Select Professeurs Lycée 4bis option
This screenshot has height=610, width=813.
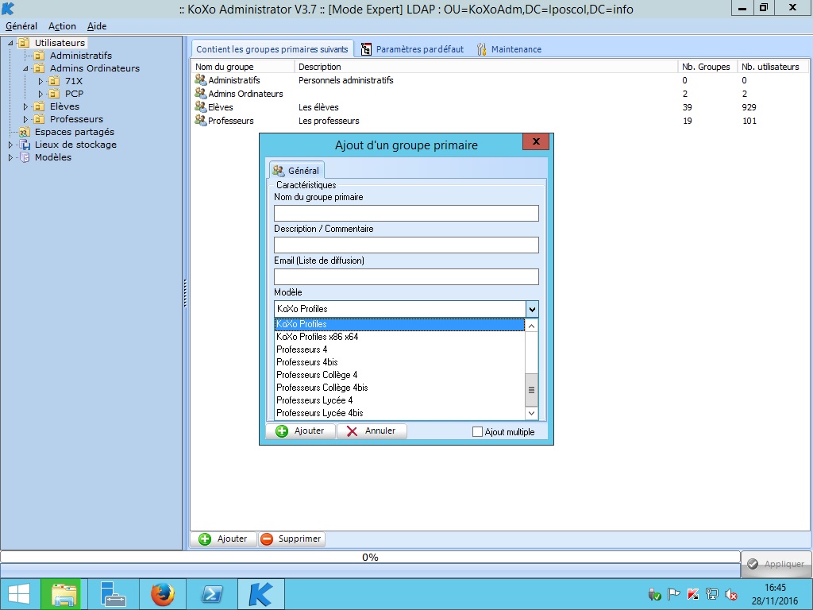click(399, 413)
